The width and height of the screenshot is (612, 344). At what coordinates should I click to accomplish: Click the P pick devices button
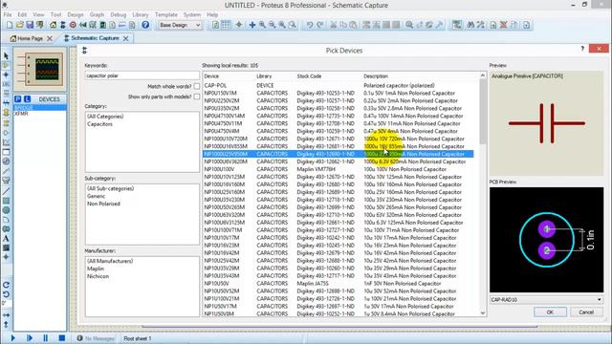(18, 99)
